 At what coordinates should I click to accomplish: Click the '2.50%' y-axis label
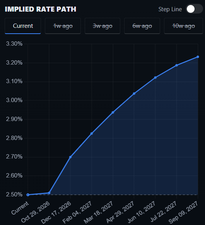point(14,194)
